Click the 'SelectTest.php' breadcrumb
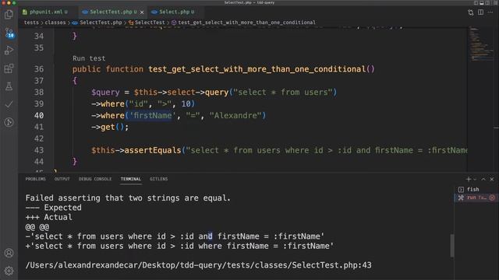This screenshot has height=280, width=499. (x=101, y=23)
